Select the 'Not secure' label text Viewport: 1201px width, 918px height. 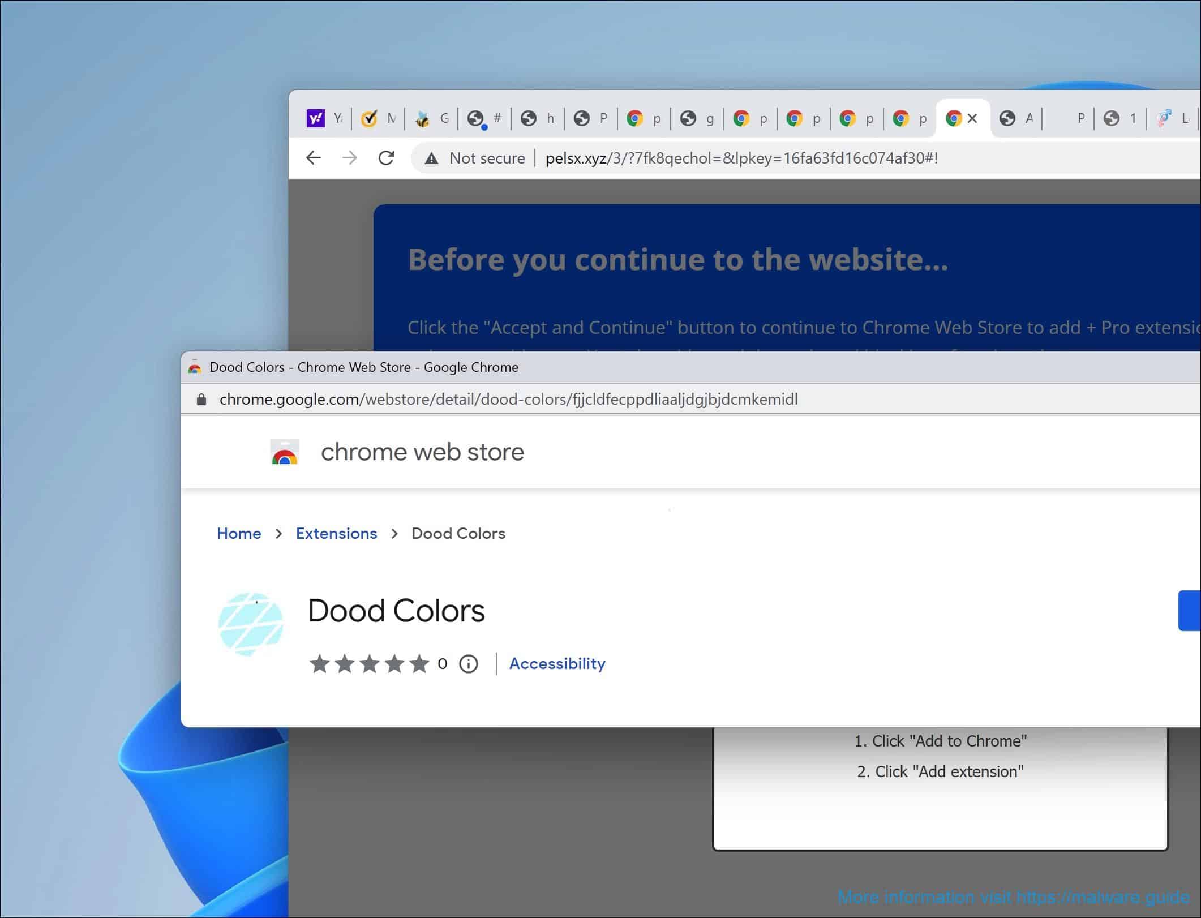(487, 158)
